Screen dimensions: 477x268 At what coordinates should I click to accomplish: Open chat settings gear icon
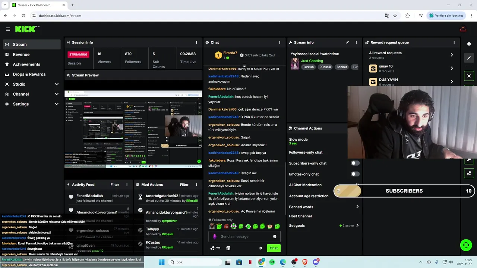point(261,248)
